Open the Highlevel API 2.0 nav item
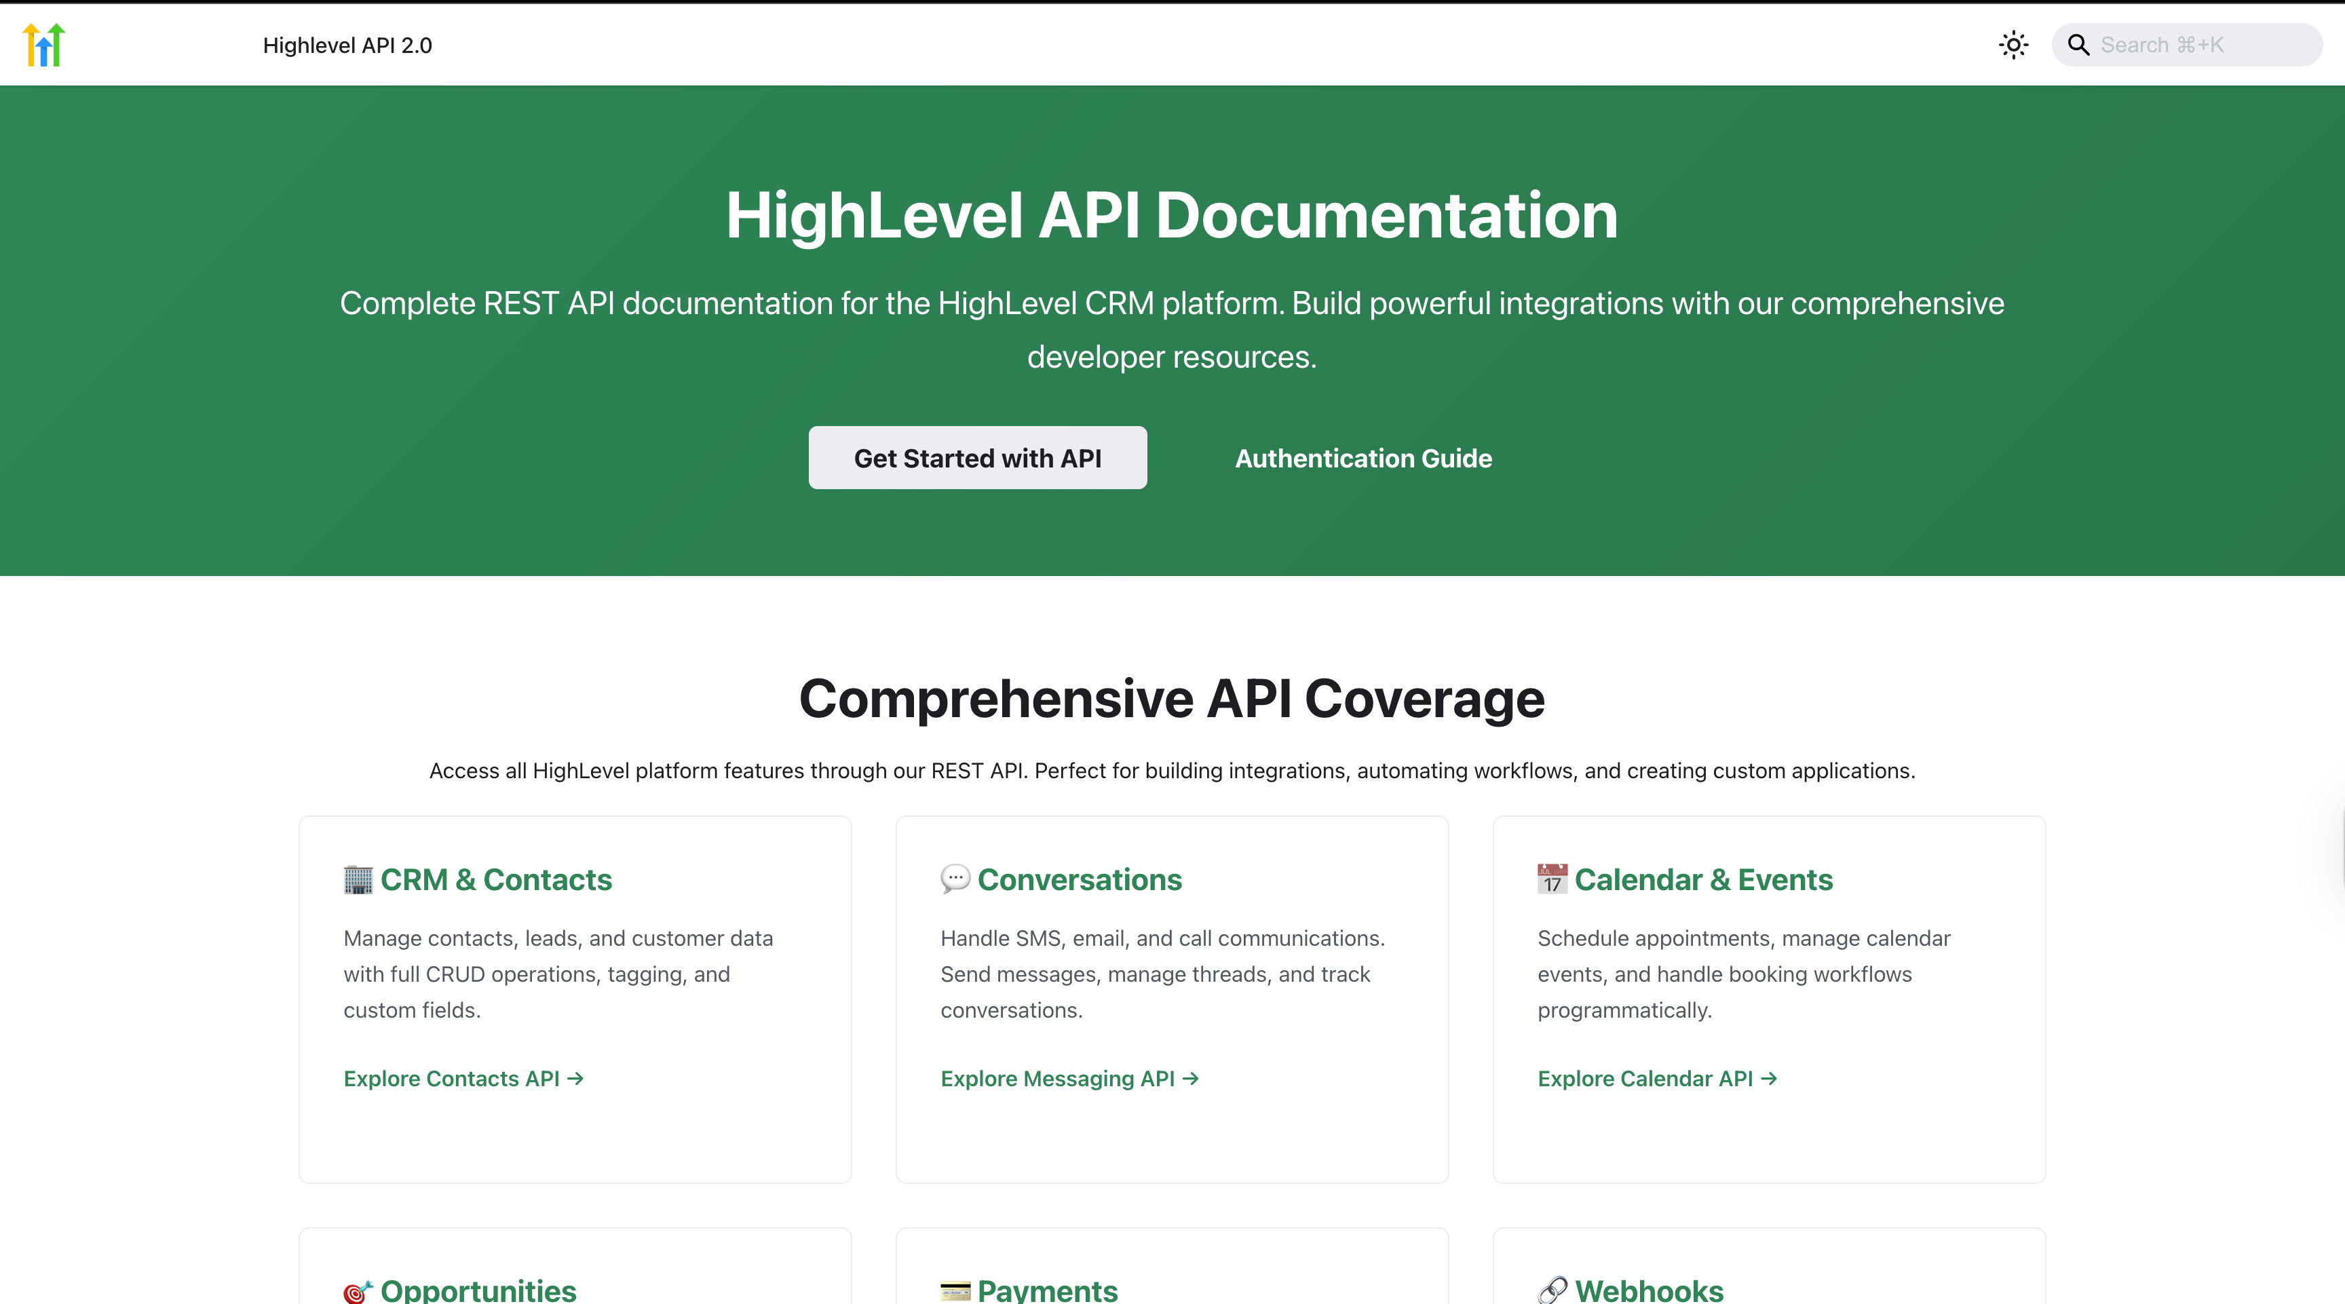This screenshot has height=1304, width=2345. pos(347,45)
